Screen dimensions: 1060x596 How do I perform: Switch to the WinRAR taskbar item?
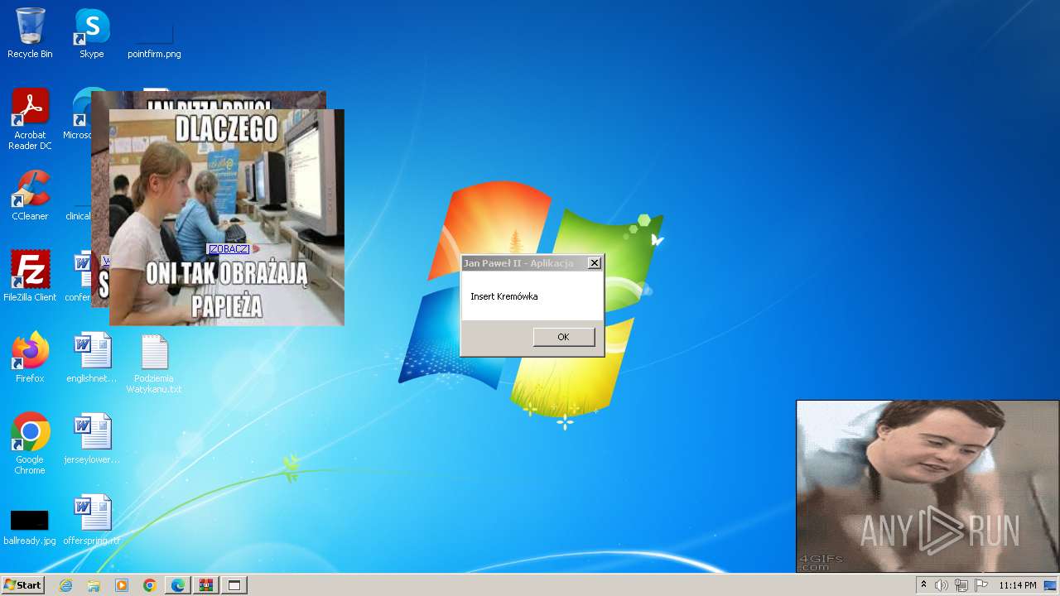[x=206, y=585]
